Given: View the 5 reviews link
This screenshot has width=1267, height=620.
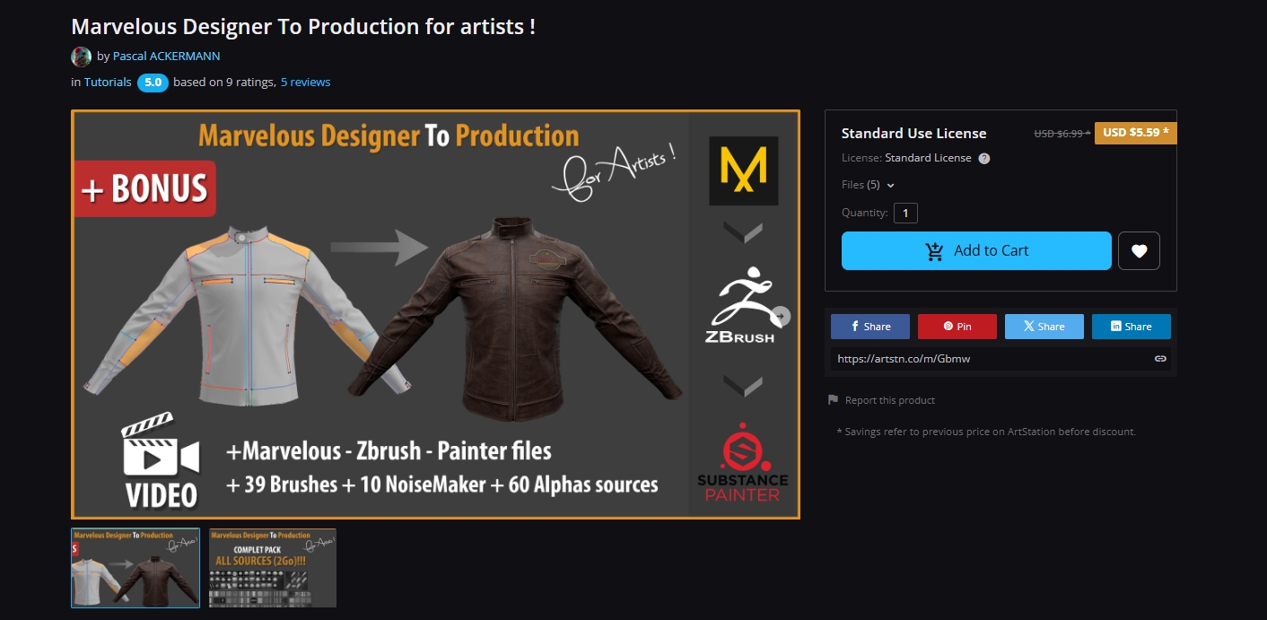Looking at the screenshot, I should pos(305,83).
